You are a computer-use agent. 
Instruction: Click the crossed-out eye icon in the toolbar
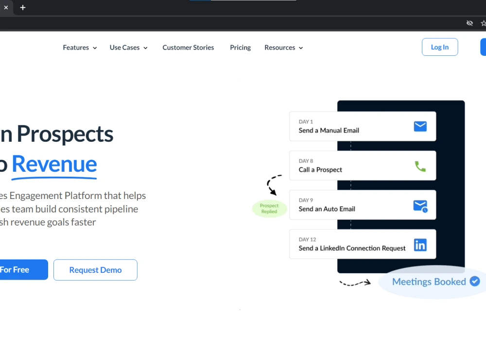point(469,23)
